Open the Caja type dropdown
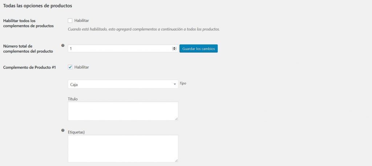 click(123, 84)
